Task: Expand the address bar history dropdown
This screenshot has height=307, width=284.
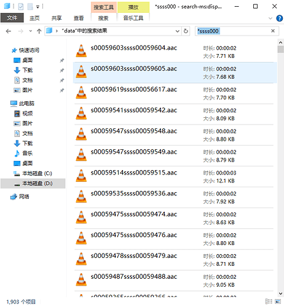Action: coord(178,31)
